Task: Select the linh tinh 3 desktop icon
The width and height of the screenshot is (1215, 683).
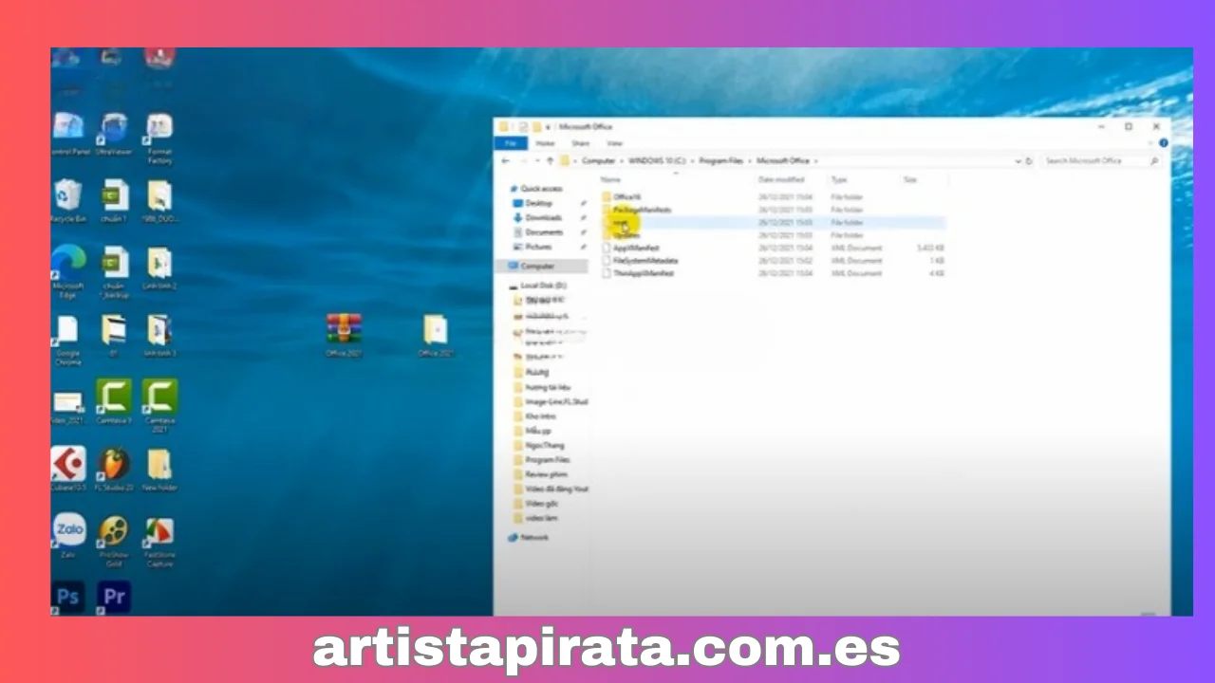Action: click(x=159, y=335)
